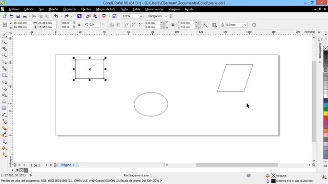Toggle the object origin selector
The image size is (328, 184).
[x=5, y=25]
